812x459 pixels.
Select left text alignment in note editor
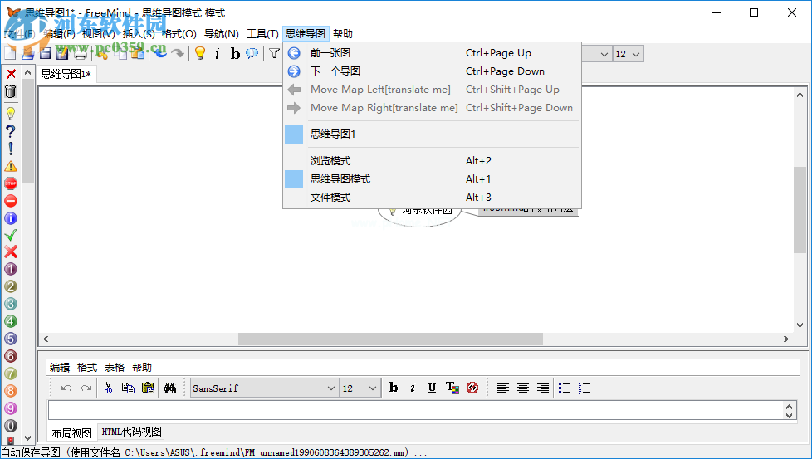click(x=503, y=388)
